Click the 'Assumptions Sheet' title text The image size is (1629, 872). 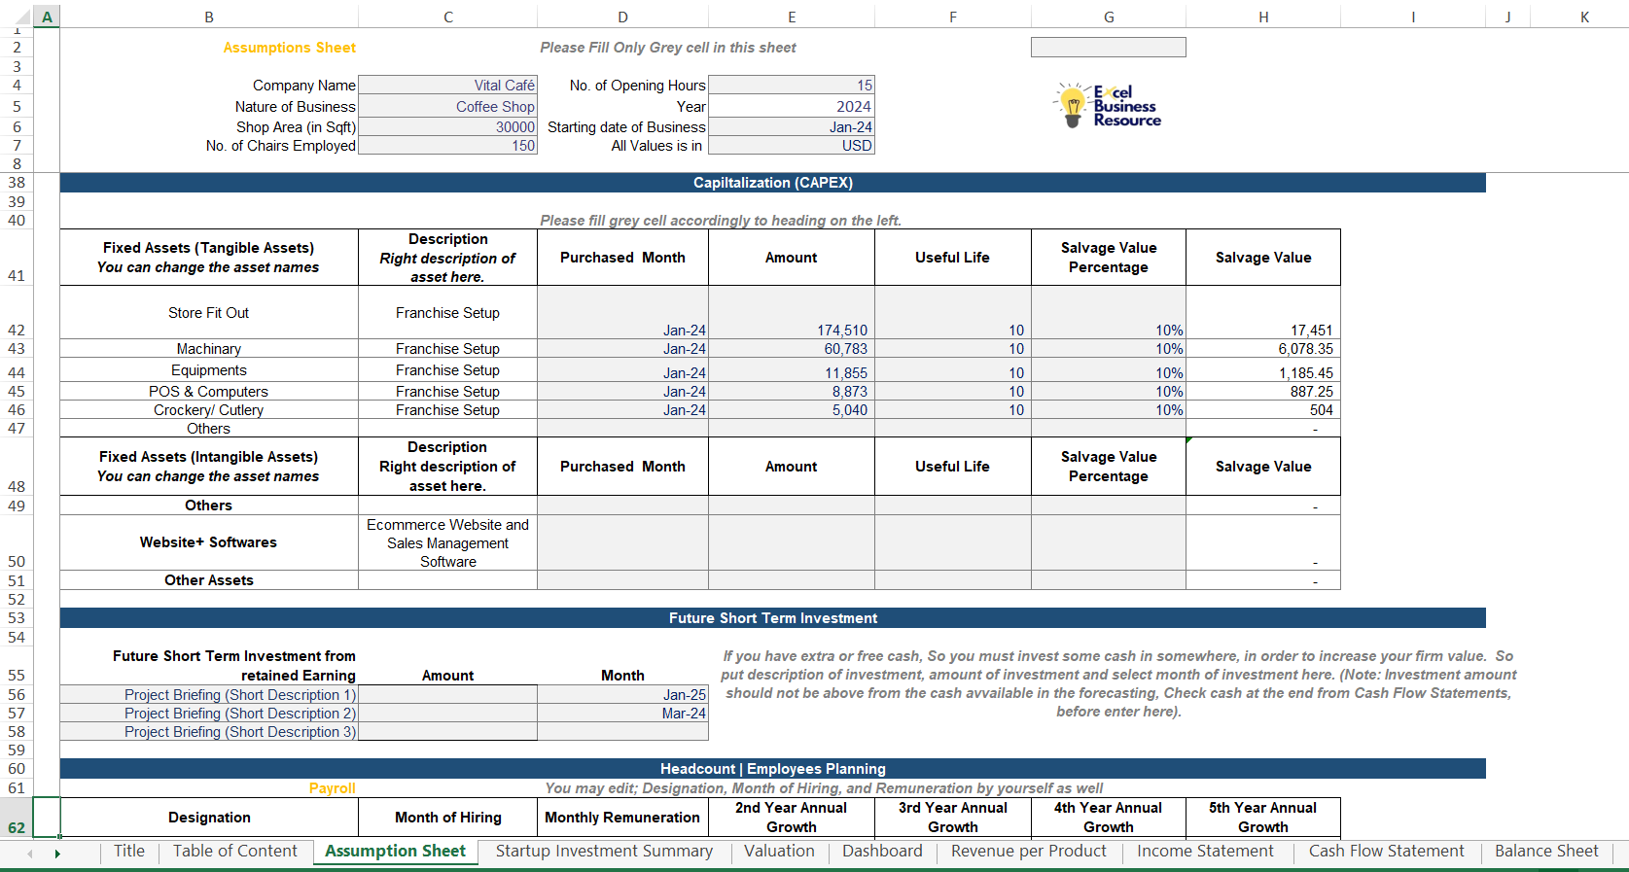click(290, 48)
